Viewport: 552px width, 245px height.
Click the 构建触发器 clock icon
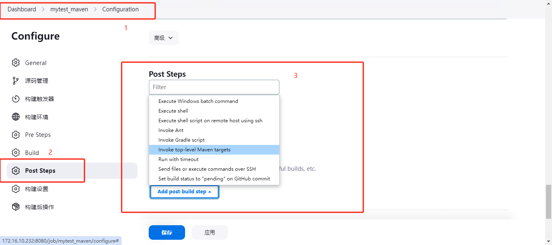point(16,99)
